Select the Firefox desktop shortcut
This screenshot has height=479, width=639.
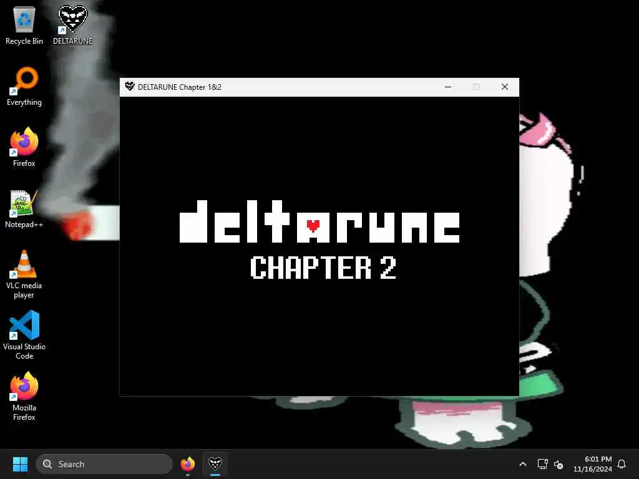24,147
